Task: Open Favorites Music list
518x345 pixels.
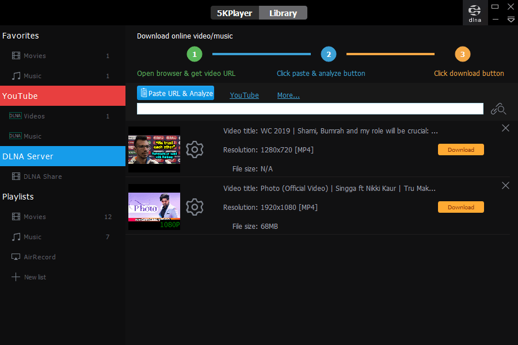Action: pyautogui.click(x=63, y=76)
